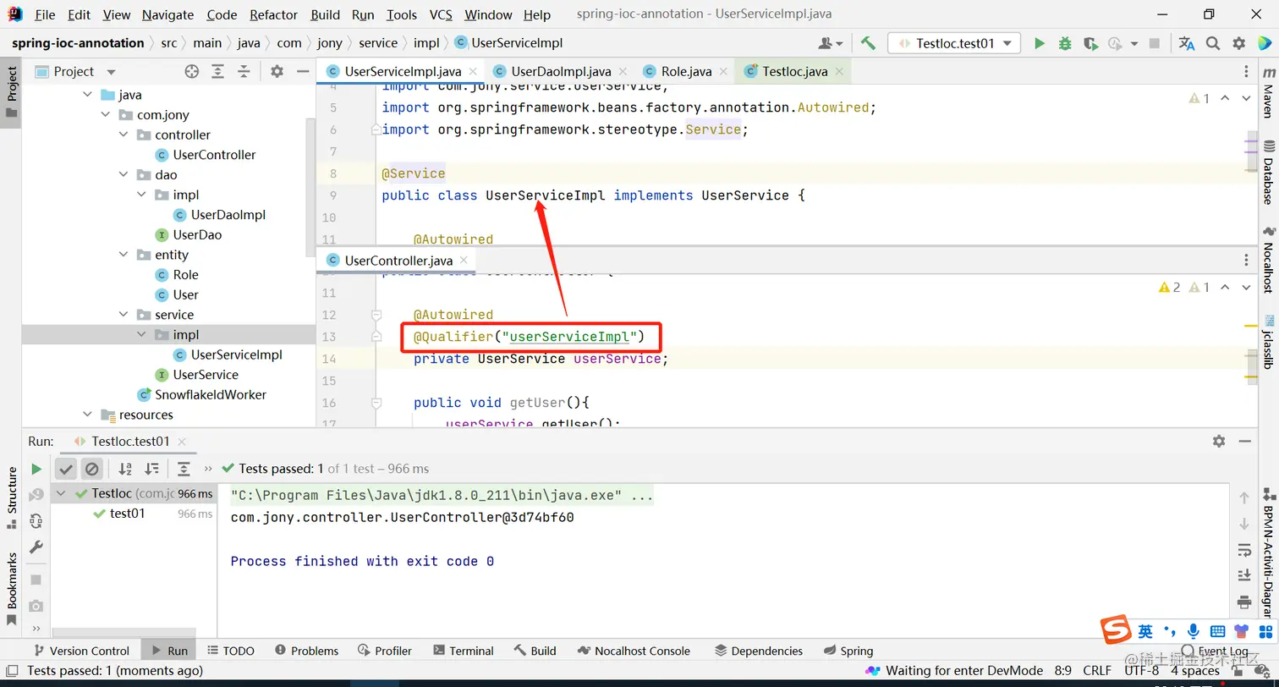Toggle scroll to end of console
Screen dimensions: 1279x687
coord(1244,576)
